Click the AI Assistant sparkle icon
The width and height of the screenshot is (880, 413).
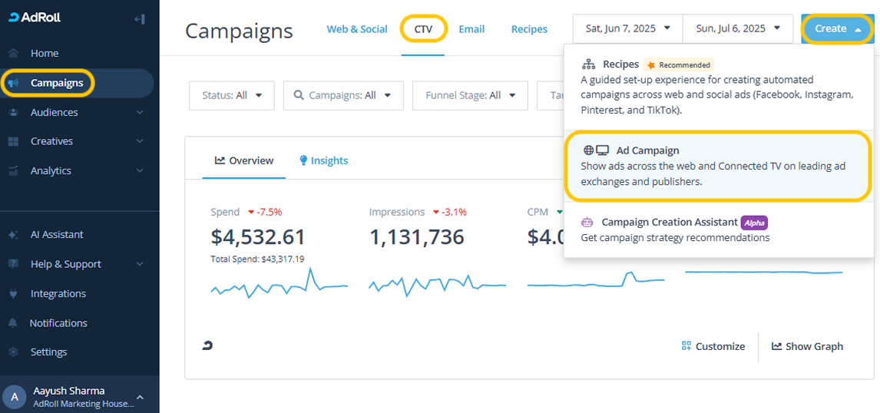click(x=14, y=235)
